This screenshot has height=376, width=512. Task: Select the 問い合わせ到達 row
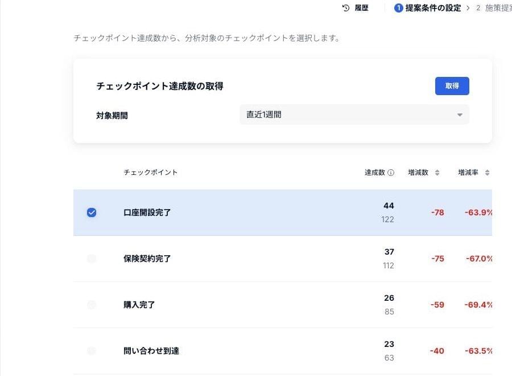[283, 351]
